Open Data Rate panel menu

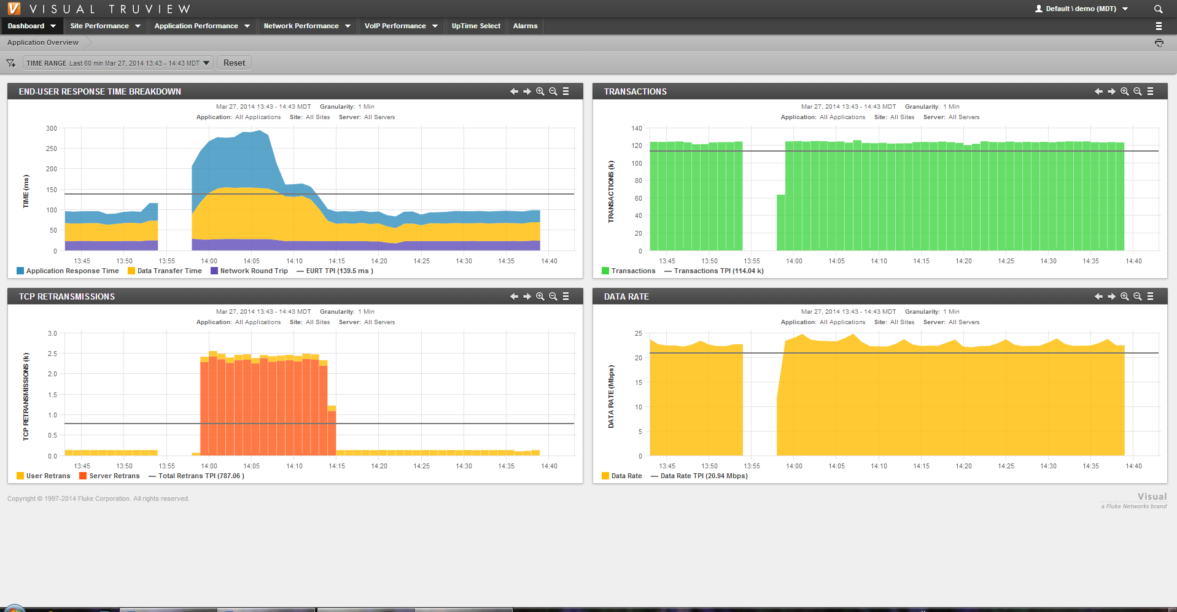[x=1151, y=296]
